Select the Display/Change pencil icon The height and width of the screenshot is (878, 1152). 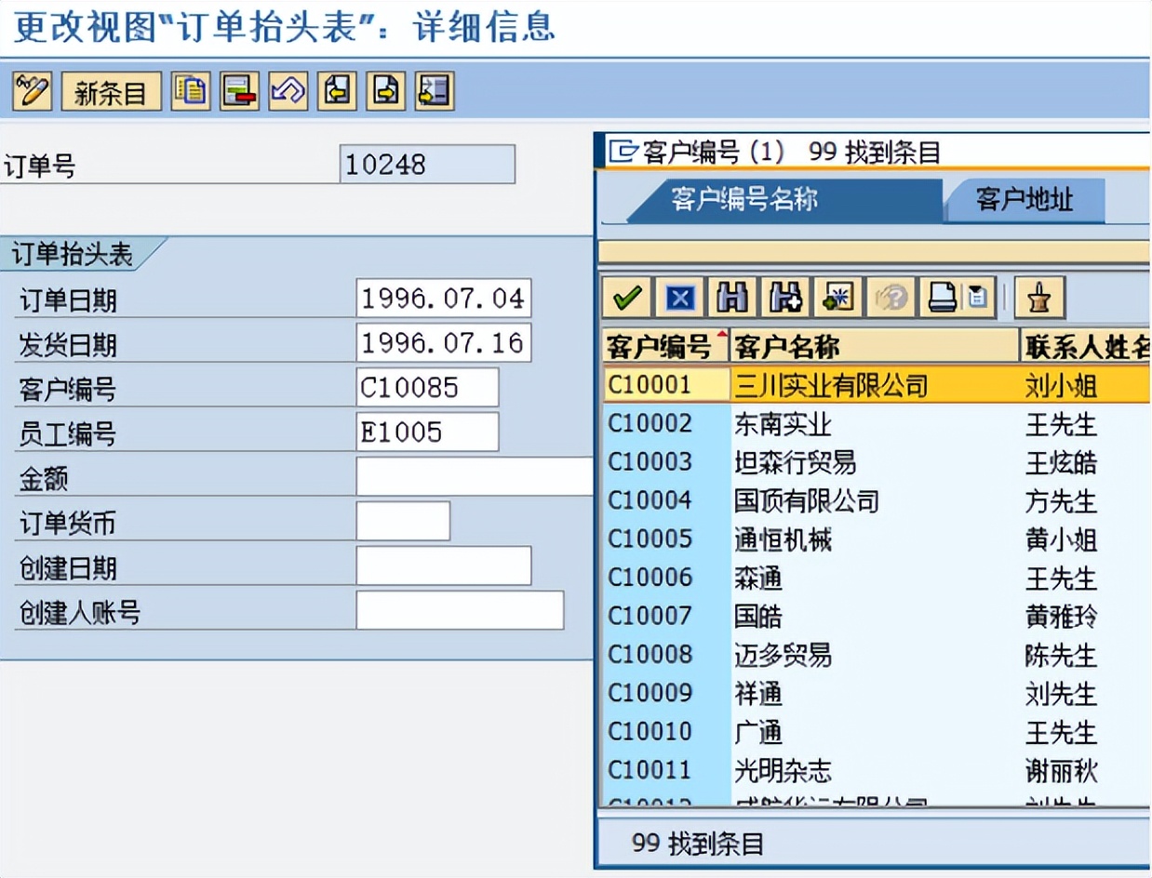click(x=31, y=90)
